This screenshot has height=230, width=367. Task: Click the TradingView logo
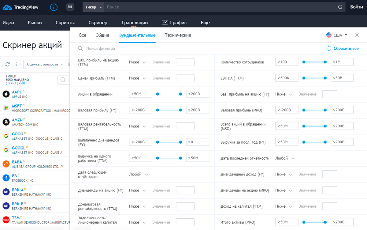[x=21, y=7]
